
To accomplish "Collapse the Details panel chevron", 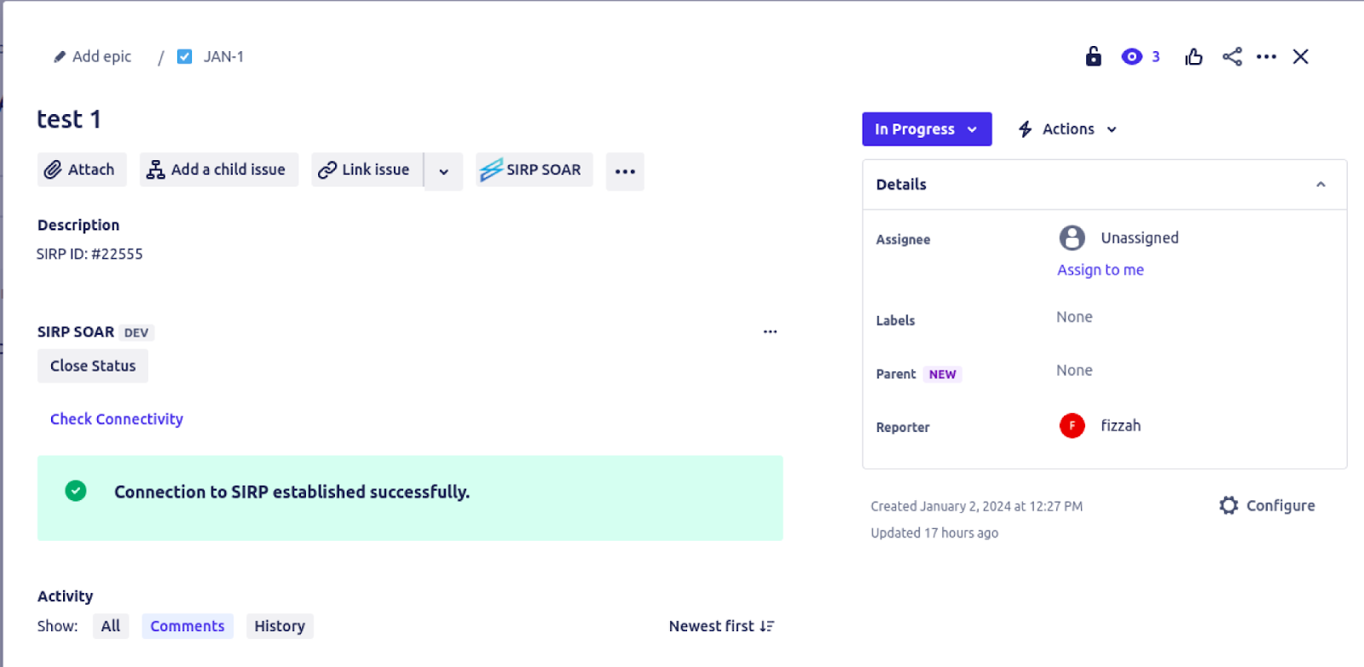I will point(1321,184).
